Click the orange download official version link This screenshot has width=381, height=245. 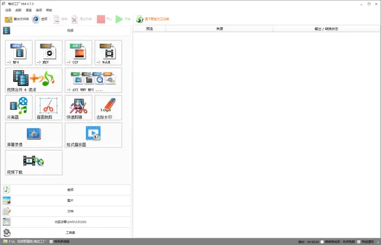(156, 19)
